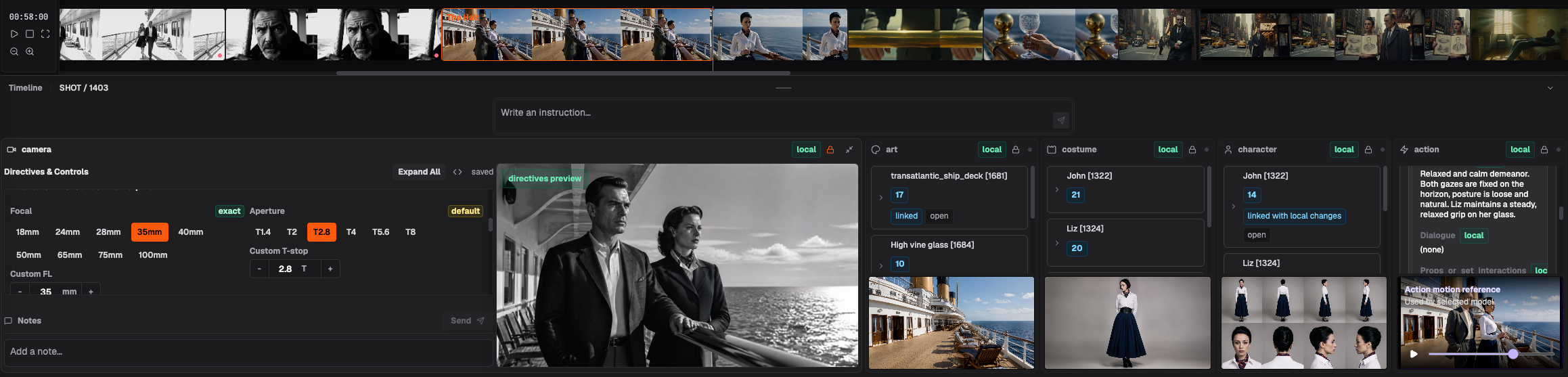The height and width of the screenshot is (377, 1568).
Task: Click the costume panel icon
Action: coord(1052,150)
